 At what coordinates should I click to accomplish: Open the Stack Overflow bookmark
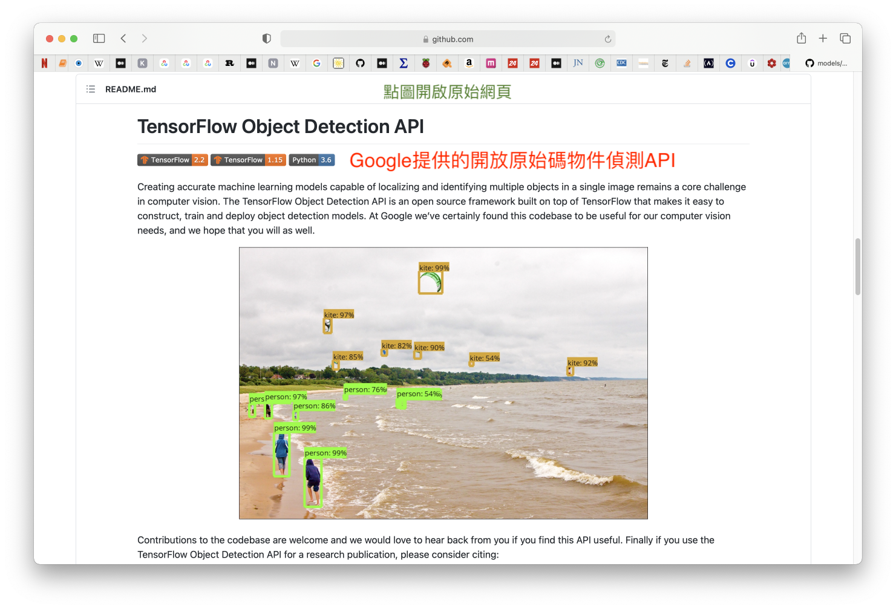point(687,63)
